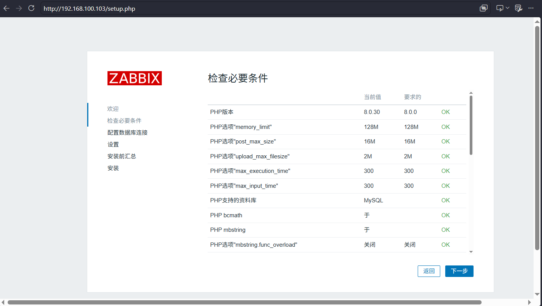
Task: Click the 返回 button
Action: [429, 271]
